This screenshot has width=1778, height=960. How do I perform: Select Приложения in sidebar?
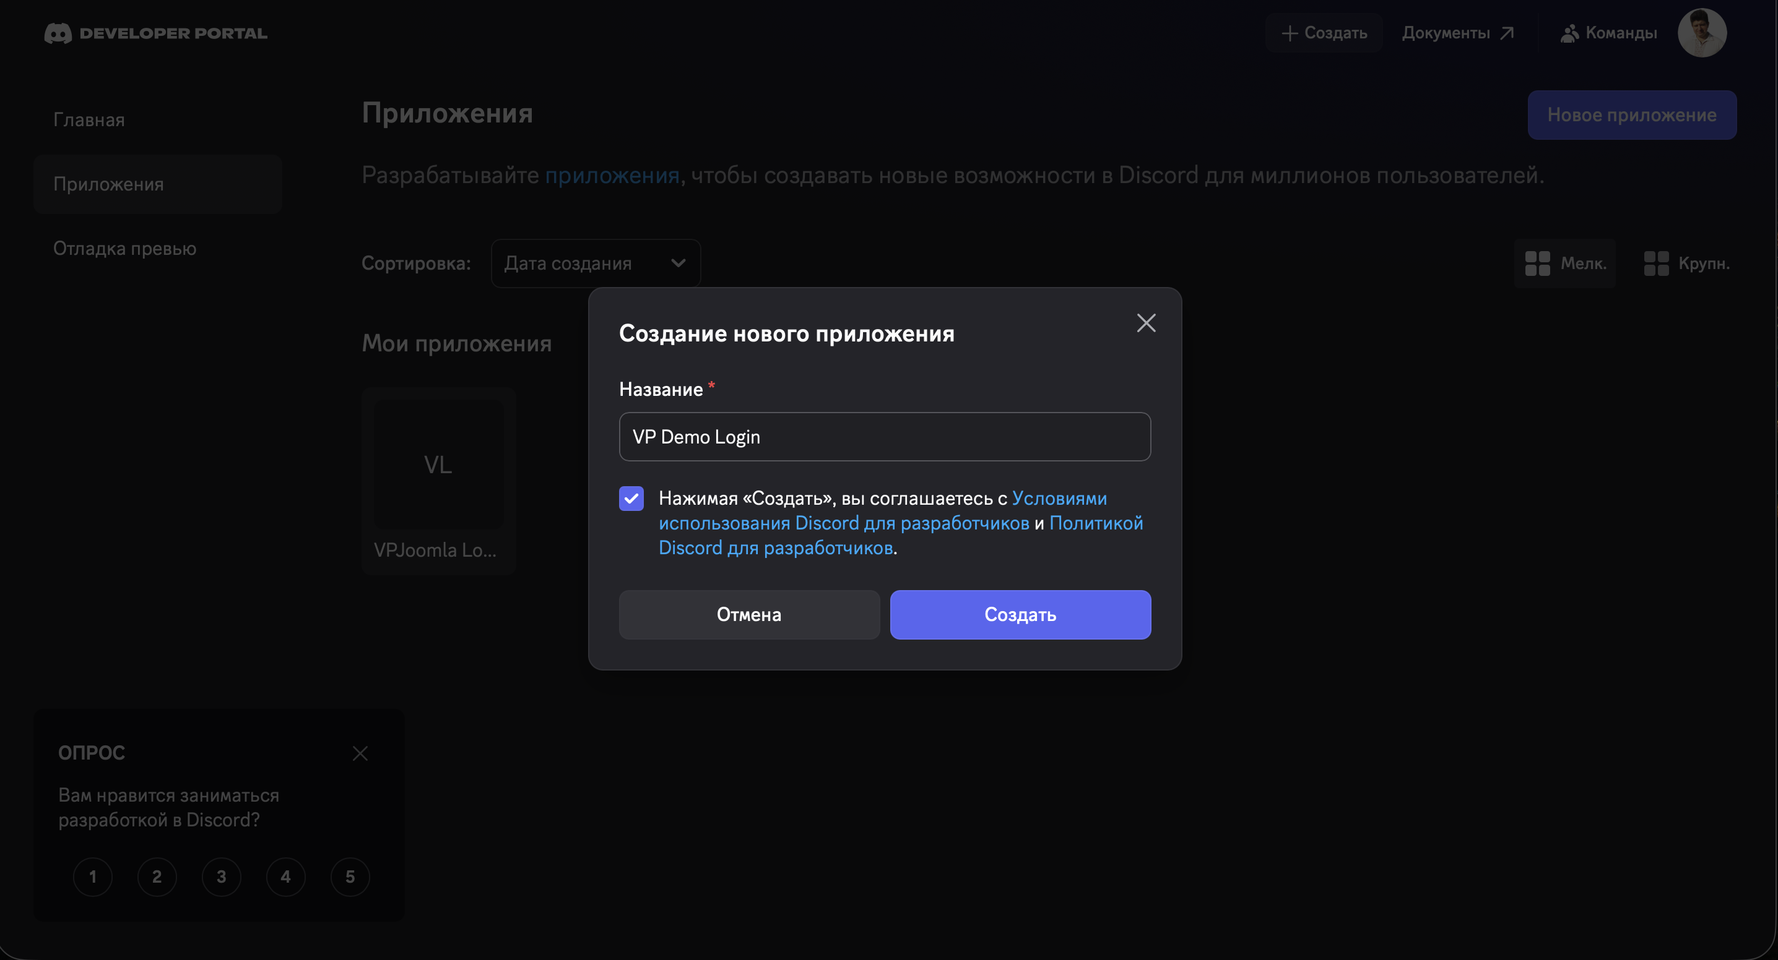[158, 184]
